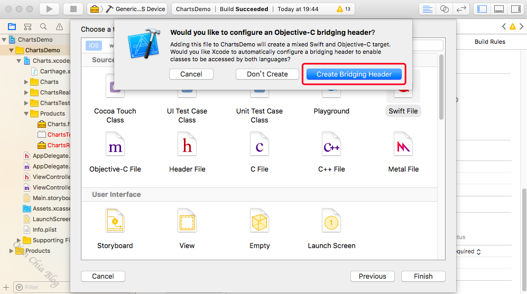Cancel the bridging header dialog
The width and height of the screenshot is (527, 294).
(x=191, y=74)
